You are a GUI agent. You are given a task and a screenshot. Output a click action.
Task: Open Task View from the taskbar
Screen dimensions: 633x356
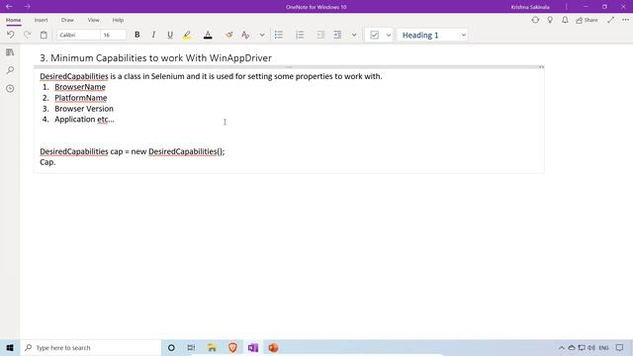(x=191, y=347)
